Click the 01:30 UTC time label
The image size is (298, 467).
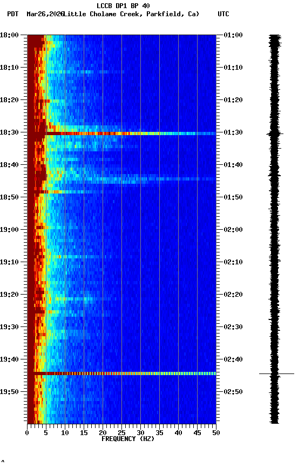click(x=233, y=132)
